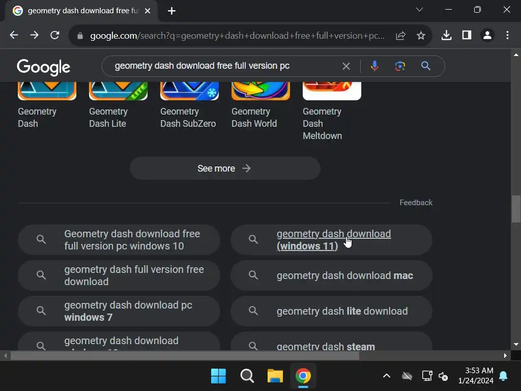Search by image with Google Lens
Image resolution: width=521 pixels, height=391 pixels.
point(400,66)
